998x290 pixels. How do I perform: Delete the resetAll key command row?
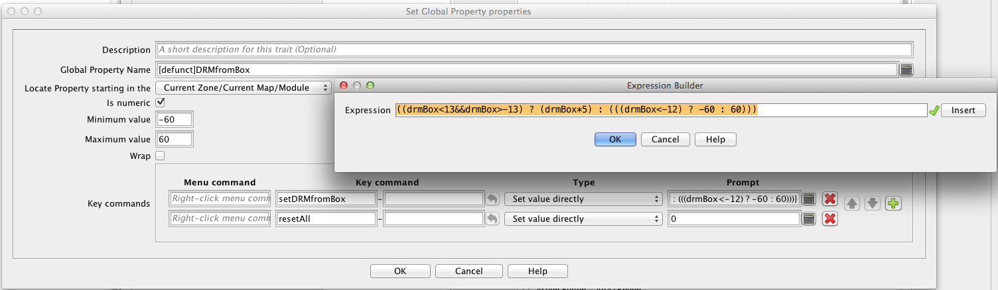coord(829,218)
